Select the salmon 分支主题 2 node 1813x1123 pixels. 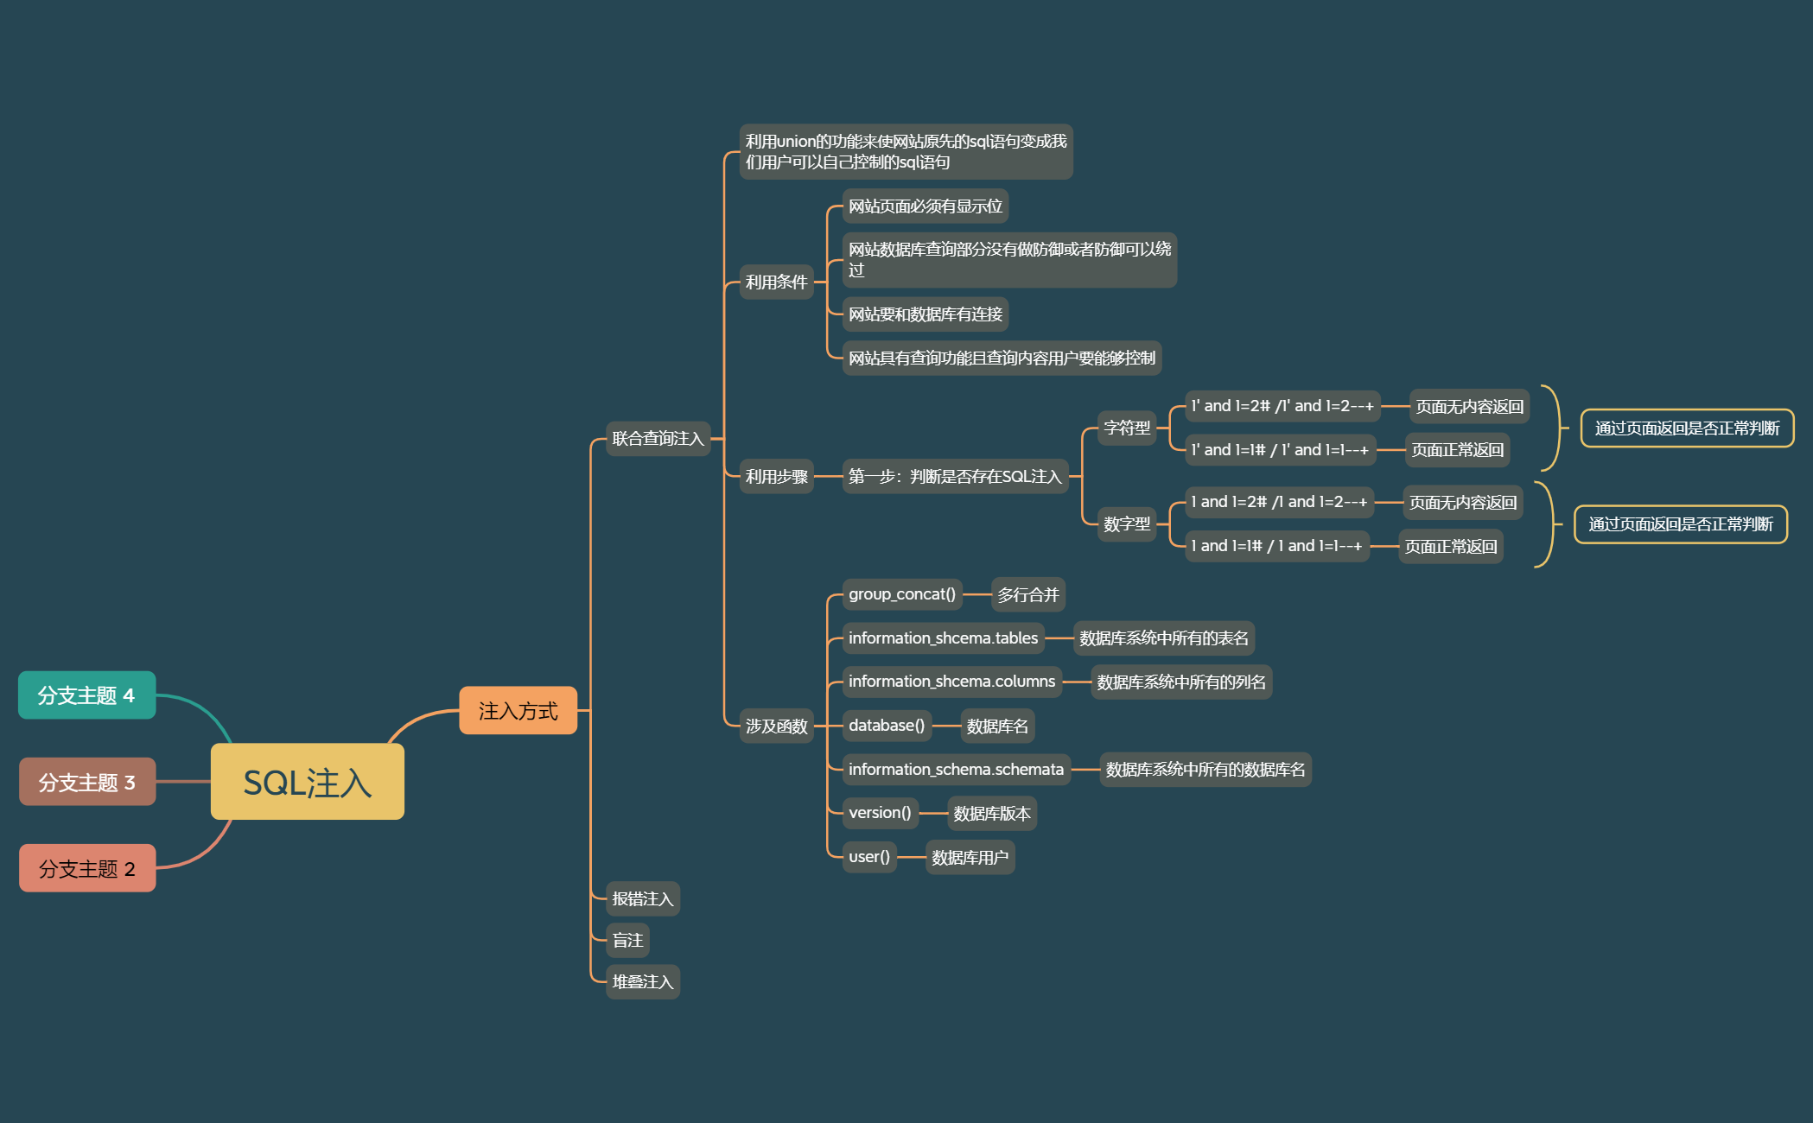(86, 868)
